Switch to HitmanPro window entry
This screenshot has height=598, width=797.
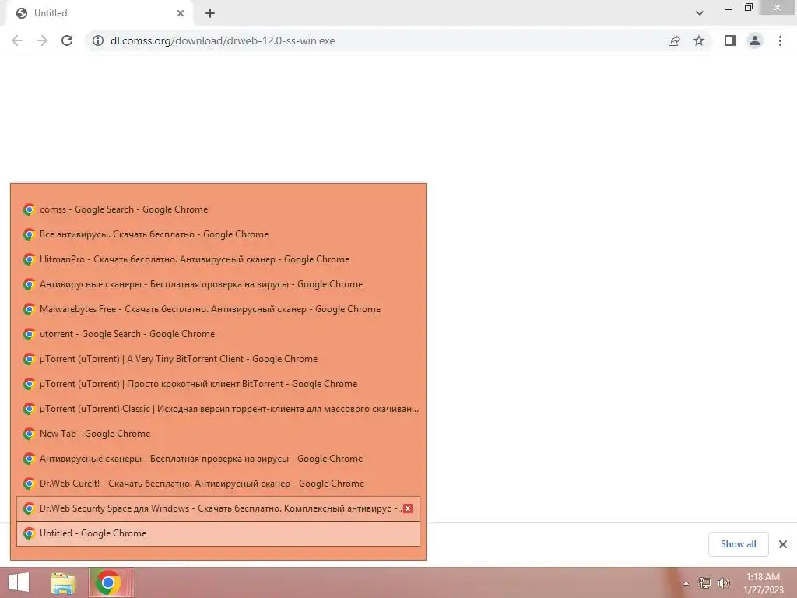(x=218, y=259)
